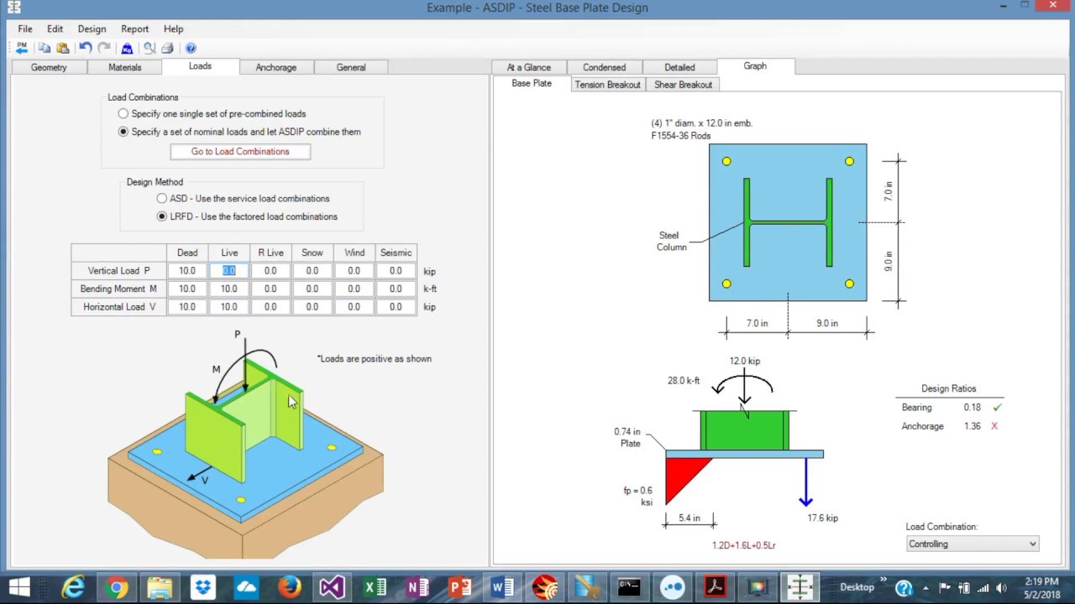Click Go to Load Combinations button
Image resolution: width=1075 pixels, height=604 pixels.
pos(240,152)
